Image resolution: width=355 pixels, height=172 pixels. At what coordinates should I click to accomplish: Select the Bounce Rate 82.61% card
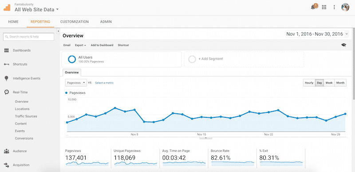point(232,158)
